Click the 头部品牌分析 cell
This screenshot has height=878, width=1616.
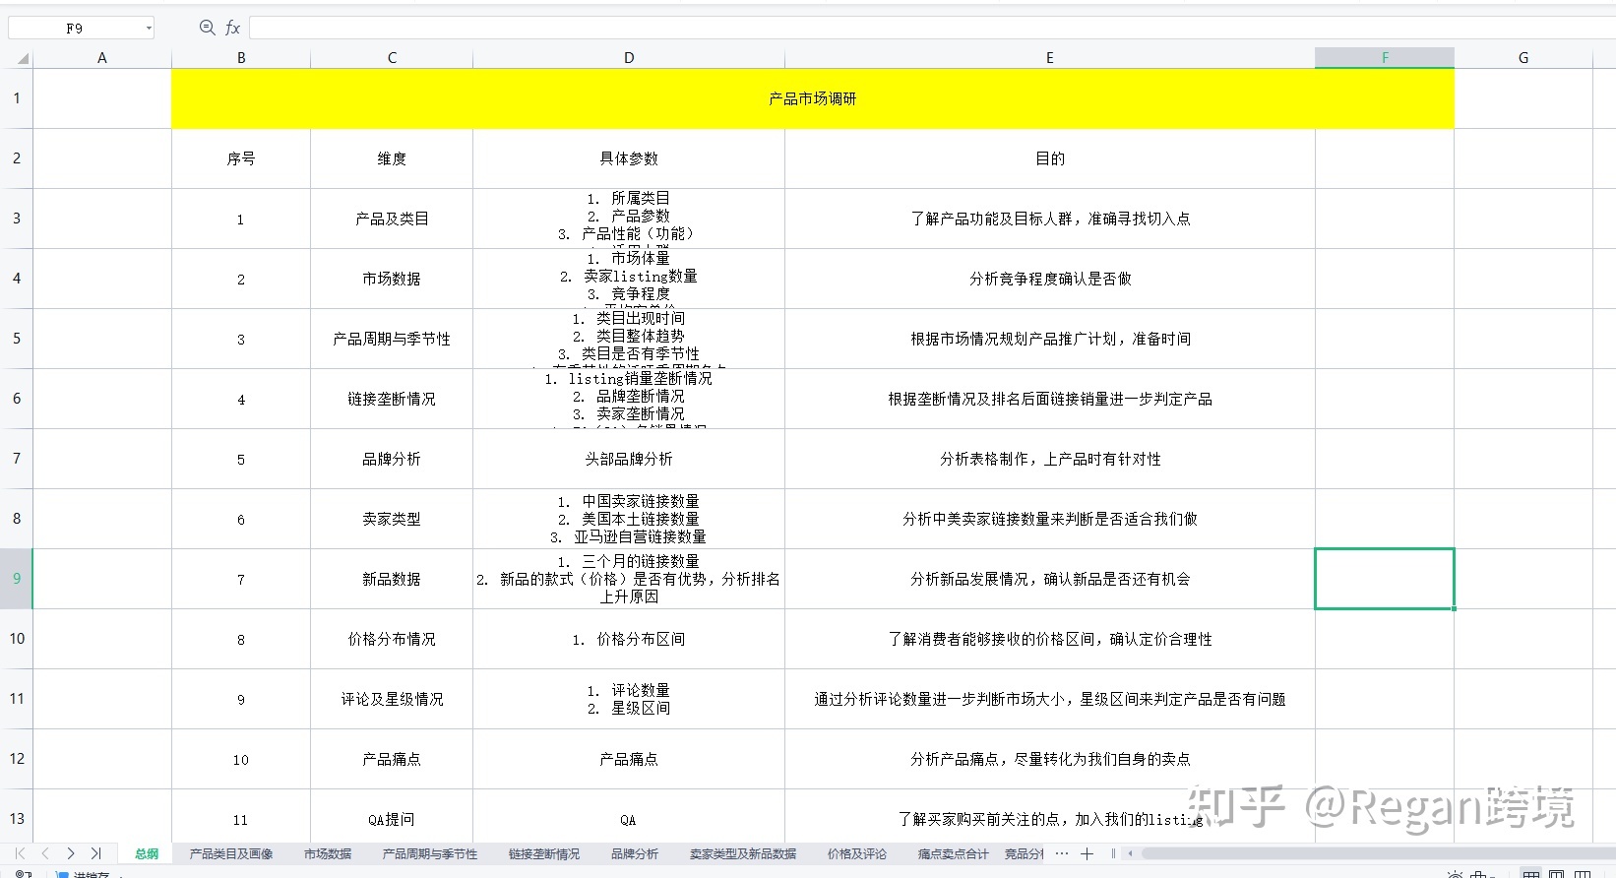[629, 459]
